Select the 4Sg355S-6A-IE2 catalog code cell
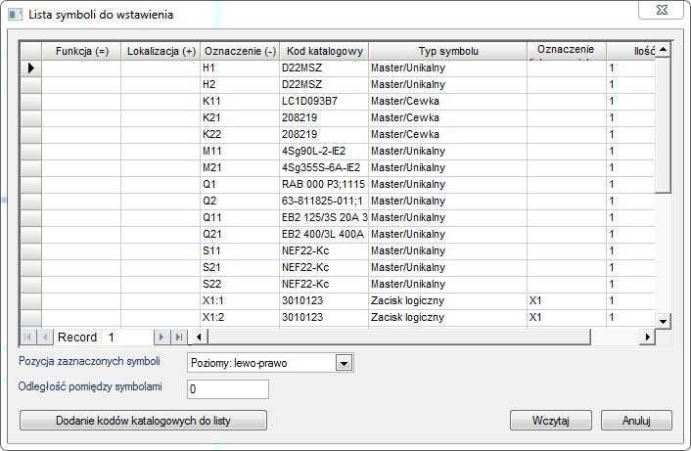Screen dimensions: 691x451 coord(324,168)
